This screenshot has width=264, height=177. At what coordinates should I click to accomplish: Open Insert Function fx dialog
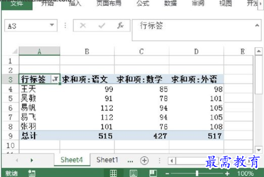[120, 26]
